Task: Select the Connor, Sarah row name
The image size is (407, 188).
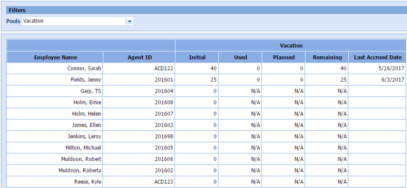Action: (84, 69)
